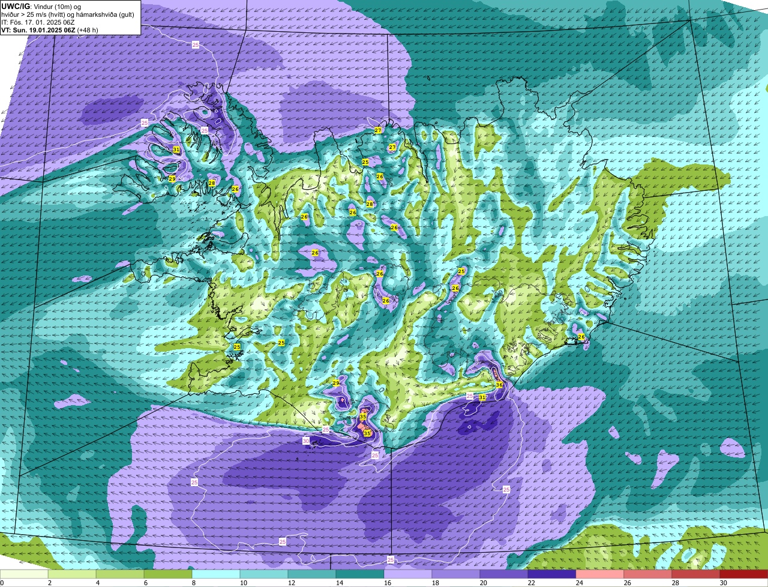Click the 2–4 m/s legend color block
Viewport: 768px width, 587px height.
[72, 574]
